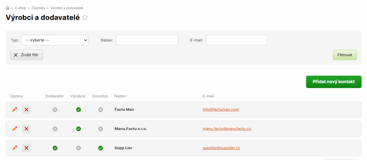Focus the Název filter field
This screenshot has height=160, width=367.
coord(147,40)
